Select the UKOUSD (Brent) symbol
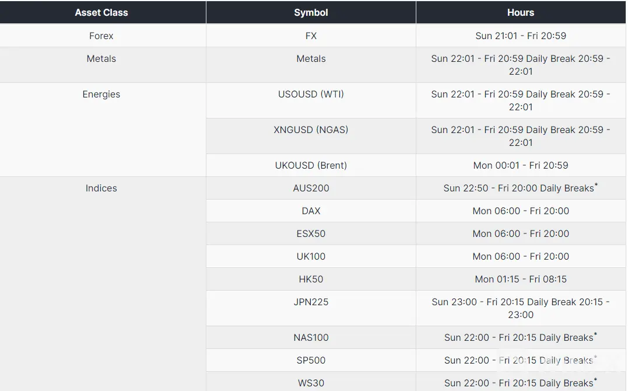 coord(311,165)
